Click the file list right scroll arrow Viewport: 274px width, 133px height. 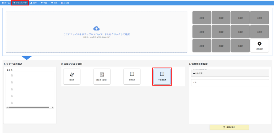pyautogui.click(x=53, y=107)
